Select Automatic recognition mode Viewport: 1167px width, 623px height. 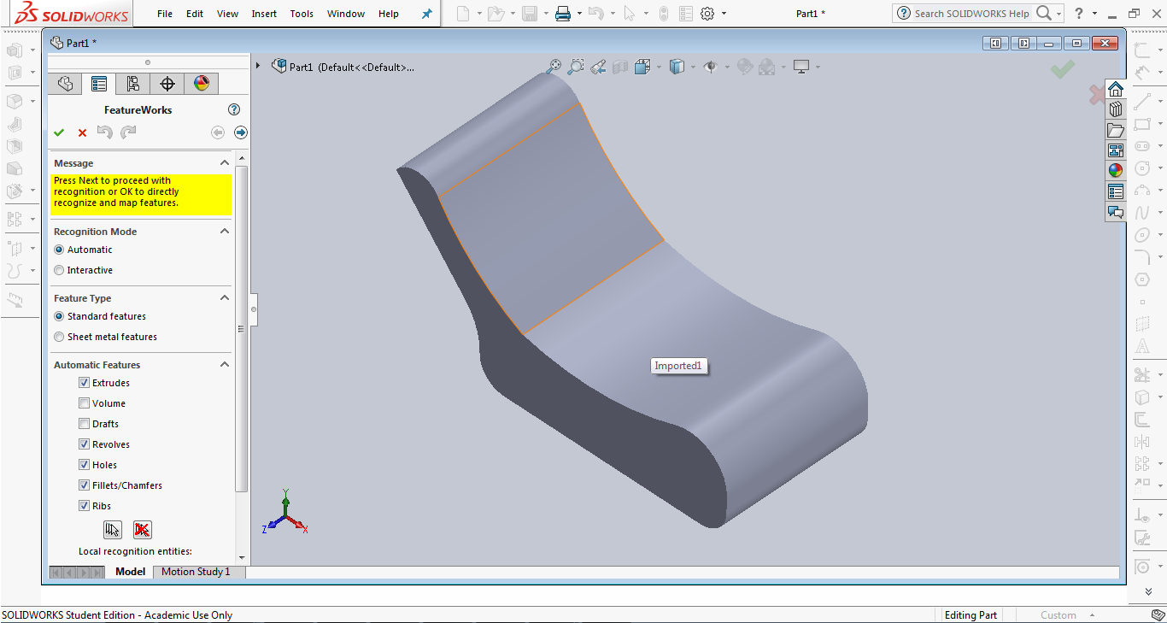point(59,250)
